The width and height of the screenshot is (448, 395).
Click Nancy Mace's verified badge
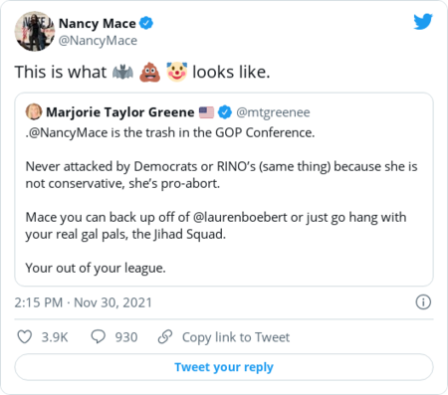pyautogui.click(x=146, y=23)
